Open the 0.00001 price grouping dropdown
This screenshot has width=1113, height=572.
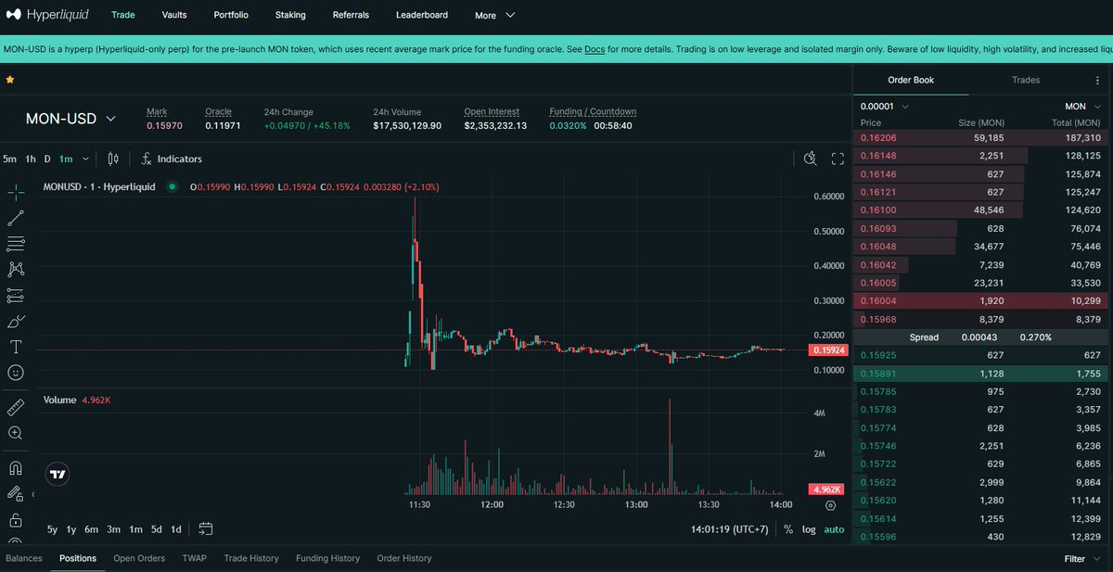pos(884,107)
